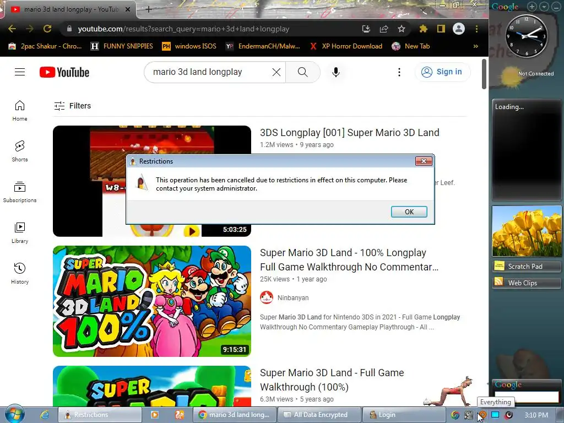
Task: Open 3DS Longplay [001] Super Mario 3D Land title
Action: [x=349, y=132]
